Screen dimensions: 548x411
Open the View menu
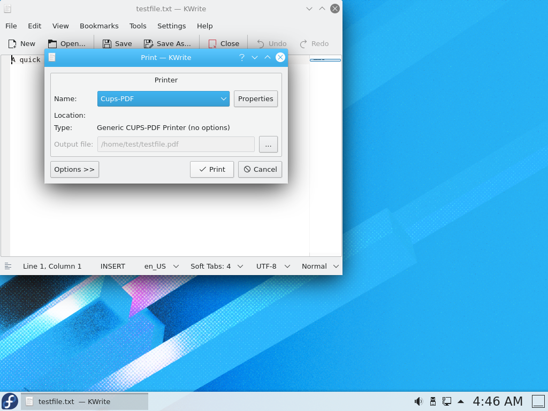[60, 26]
